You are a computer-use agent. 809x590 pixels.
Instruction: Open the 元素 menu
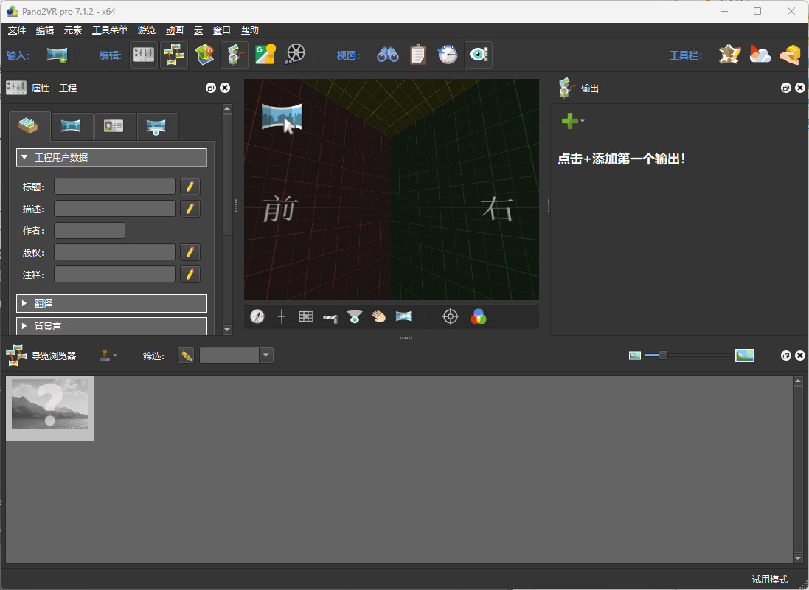tap(73, 30)
